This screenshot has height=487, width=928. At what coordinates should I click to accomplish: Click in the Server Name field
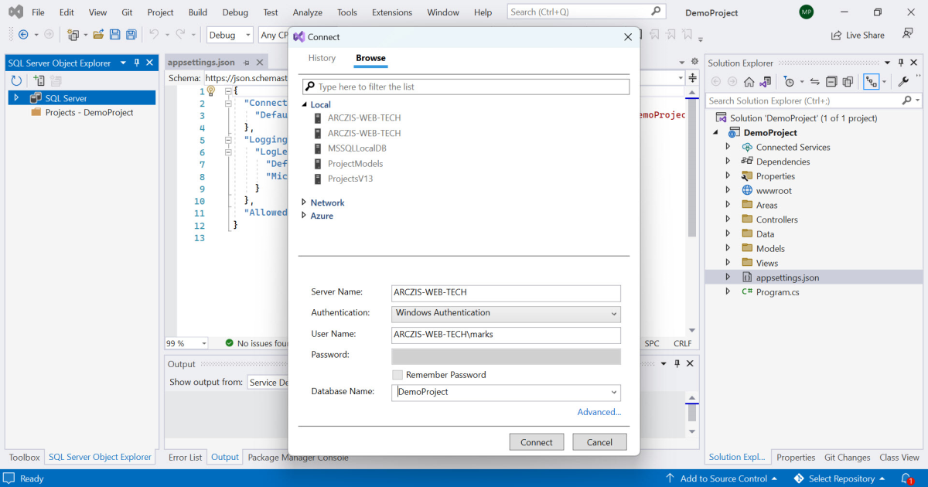click(x=507, y=293)
